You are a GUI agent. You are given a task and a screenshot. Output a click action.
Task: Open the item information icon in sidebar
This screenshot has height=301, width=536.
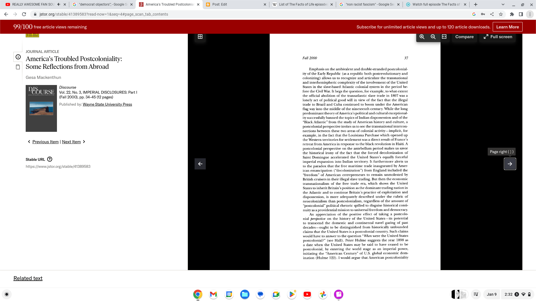[x=18, y=57]
